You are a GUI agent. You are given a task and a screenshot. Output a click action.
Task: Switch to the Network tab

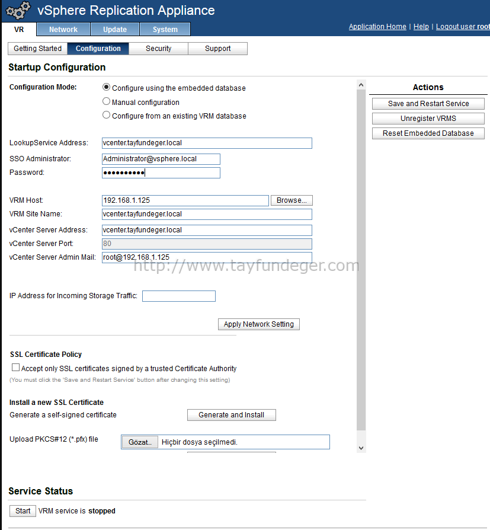tap(63, 30)
